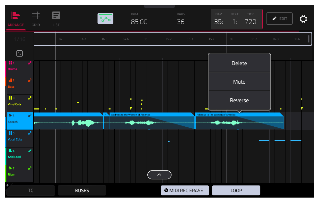Image resolution: width=319 pixels, height=203 pixels.
Task: Open the Buses button
Action: tap(82, 191)
